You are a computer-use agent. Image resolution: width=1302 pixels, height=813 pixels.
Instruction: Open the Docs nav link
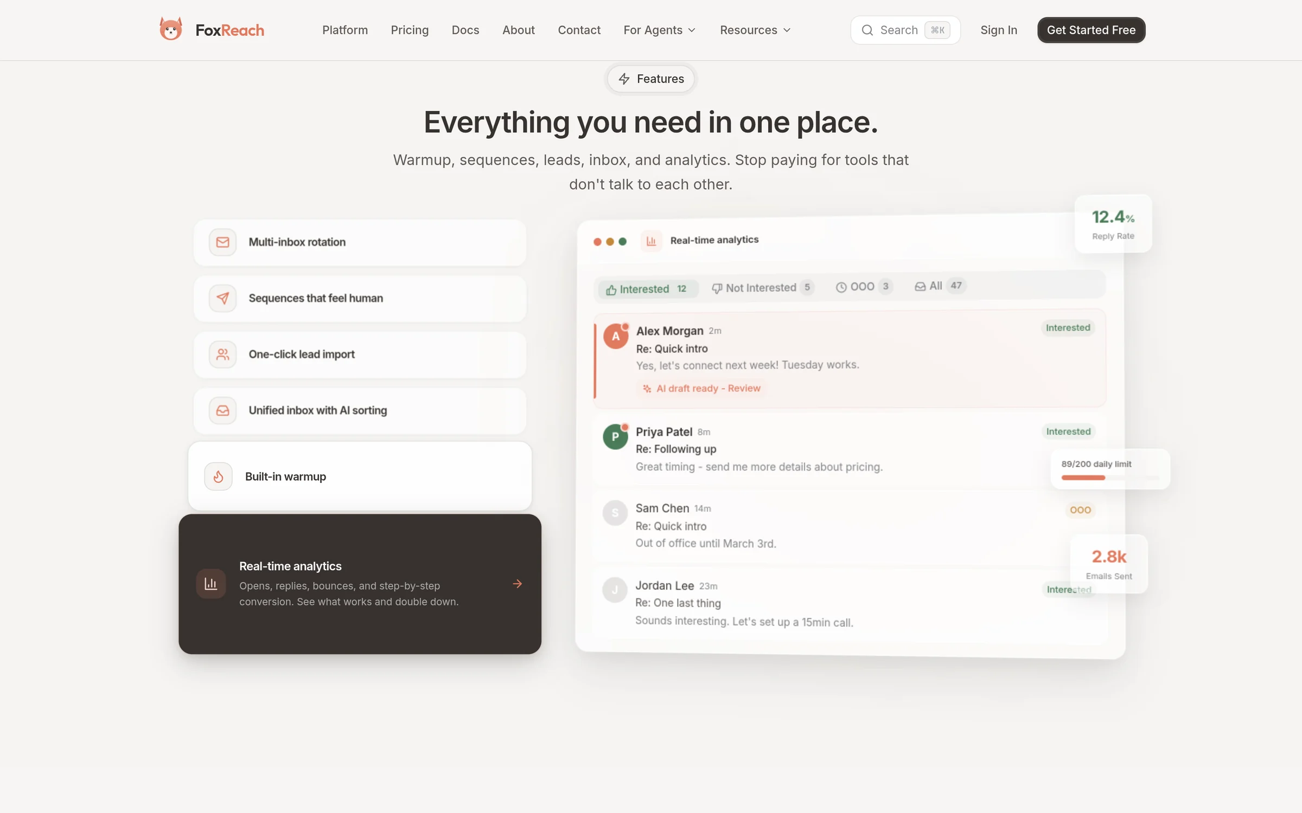point(465,30)
